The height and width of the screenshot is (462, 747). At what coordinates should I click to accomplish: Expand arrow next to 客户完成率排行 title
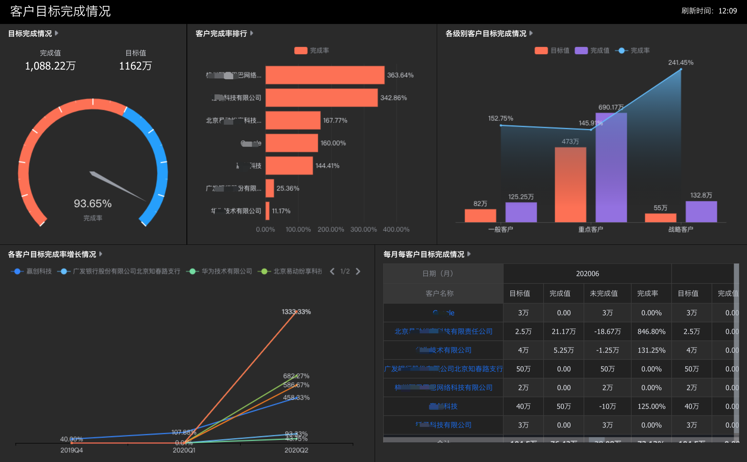pyautogui.click(x=252, y=33)
